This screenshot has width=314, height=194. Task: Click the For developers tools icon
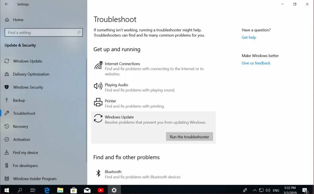click(x=7, y=165)
